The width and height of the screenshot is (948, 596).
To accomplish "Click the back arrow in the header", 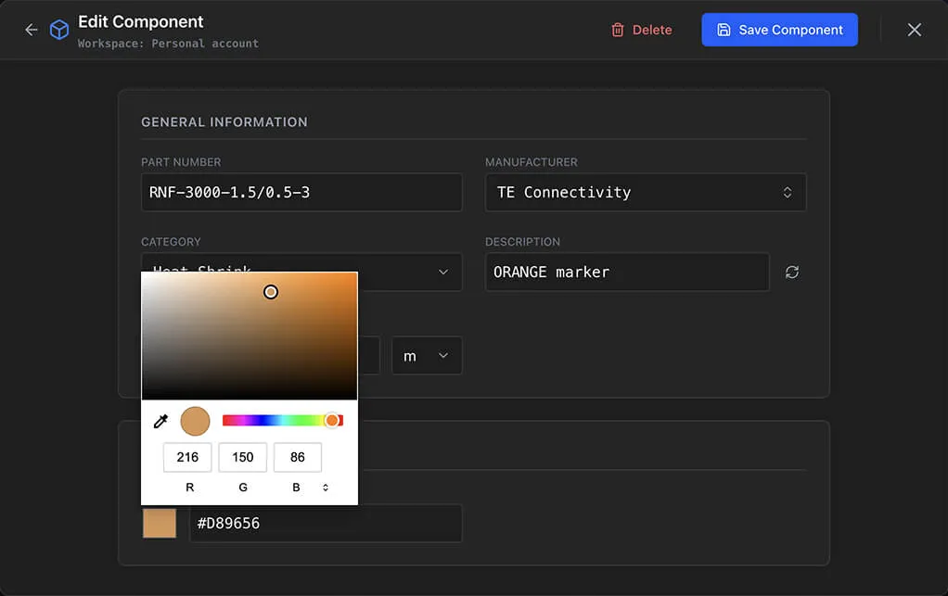I will click(x=31, y=29).
